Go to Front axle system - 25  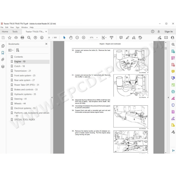(x=25, y=75)
